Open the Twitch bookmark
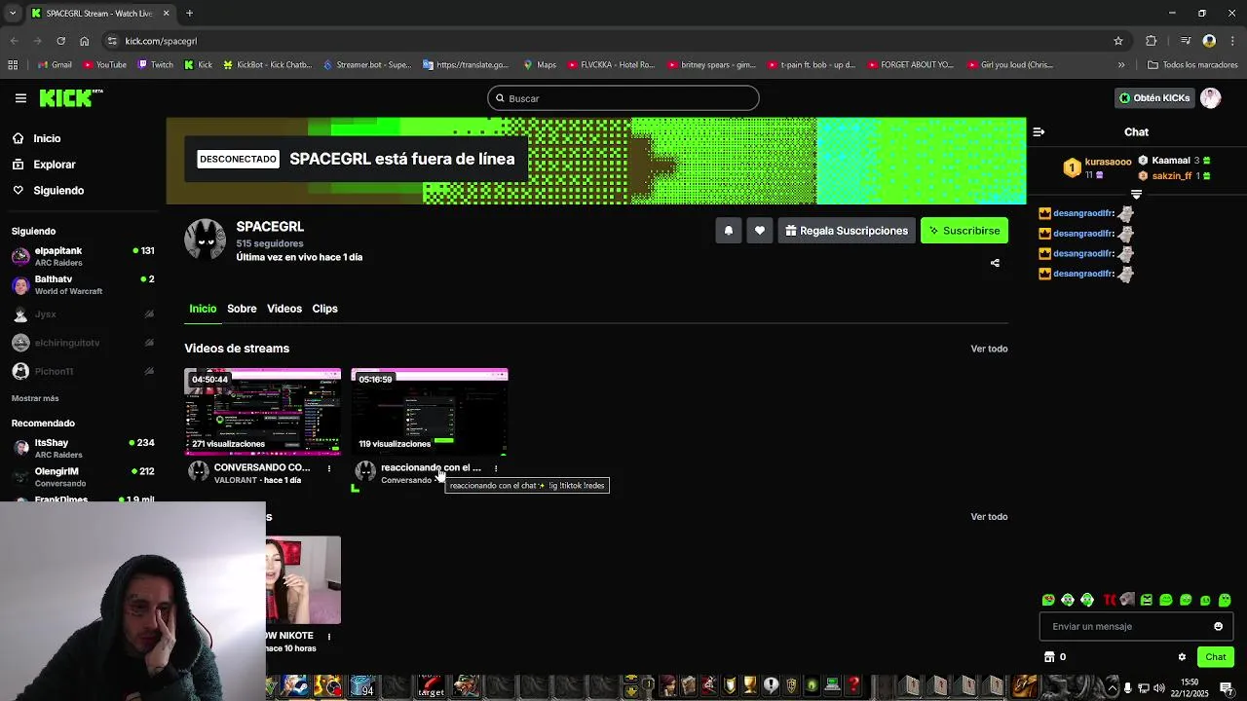1247x701 pixels. pyautogui.click(x=156, y=65)
